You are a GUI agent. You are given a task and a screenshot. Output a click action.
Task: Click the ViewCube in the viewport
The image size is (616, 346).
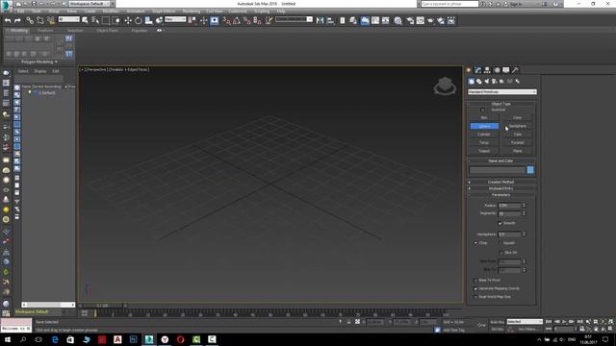pyautogui.click(x=445, y=86)
